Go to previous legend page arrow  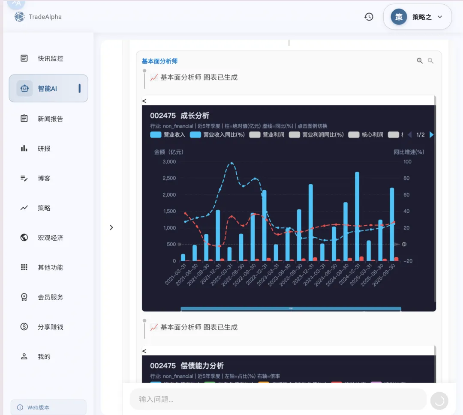click(409, 135)
